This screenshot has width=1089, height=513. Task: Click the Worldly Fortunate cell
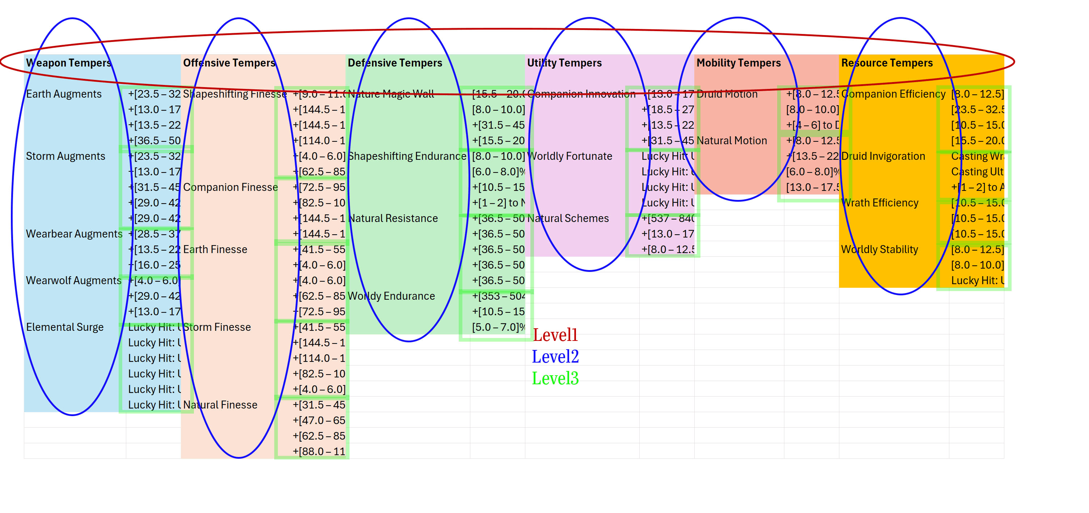click(x=582, y=156)
